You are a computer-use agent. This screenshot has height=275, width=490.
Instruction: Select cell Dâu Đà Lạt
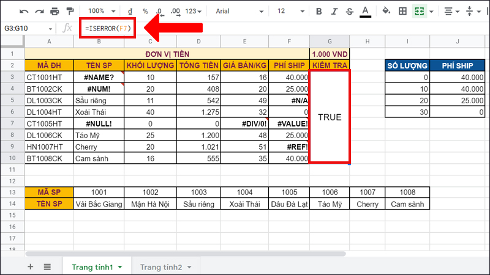[289, 204]
